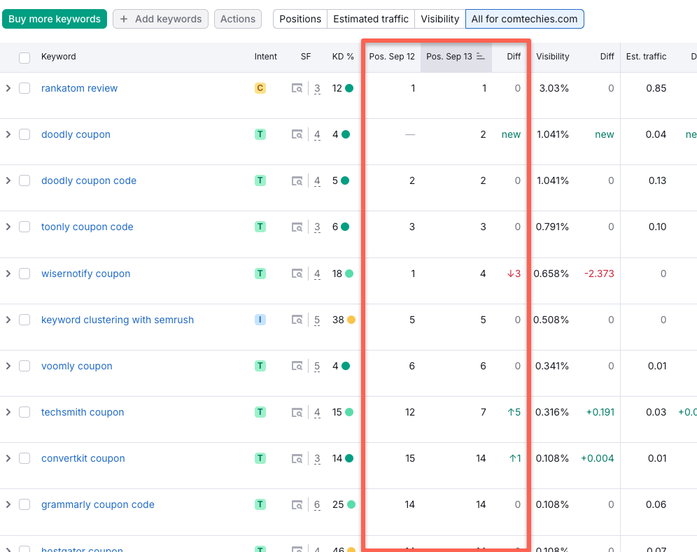Screen dimensions: 697x552
Task: Click the T intent badge for grammarly coupon code
Action: [260, 504]
